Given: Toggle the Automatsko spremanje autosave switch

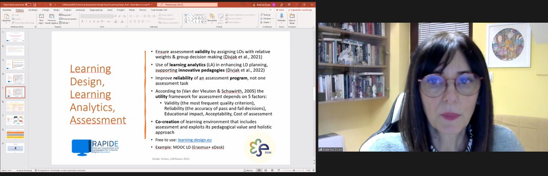Looking at the screenshot, I should coord(28,5).
